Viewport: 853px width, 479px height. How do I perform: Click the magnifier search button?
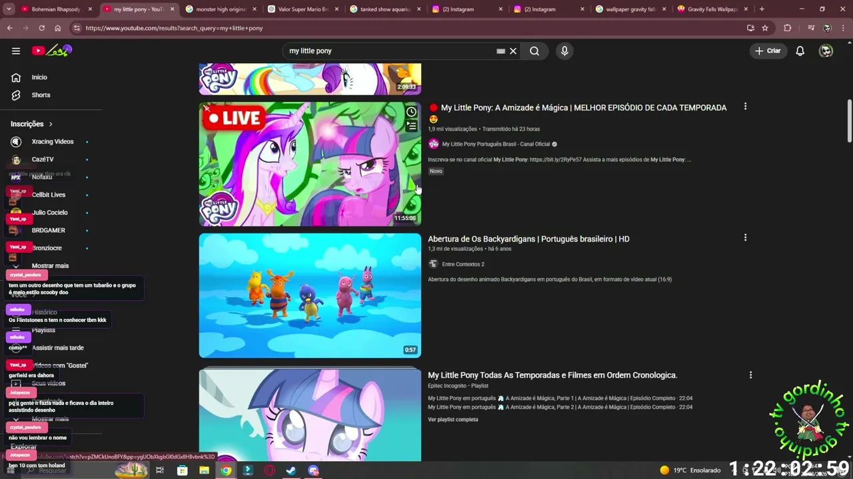point(534,51)
